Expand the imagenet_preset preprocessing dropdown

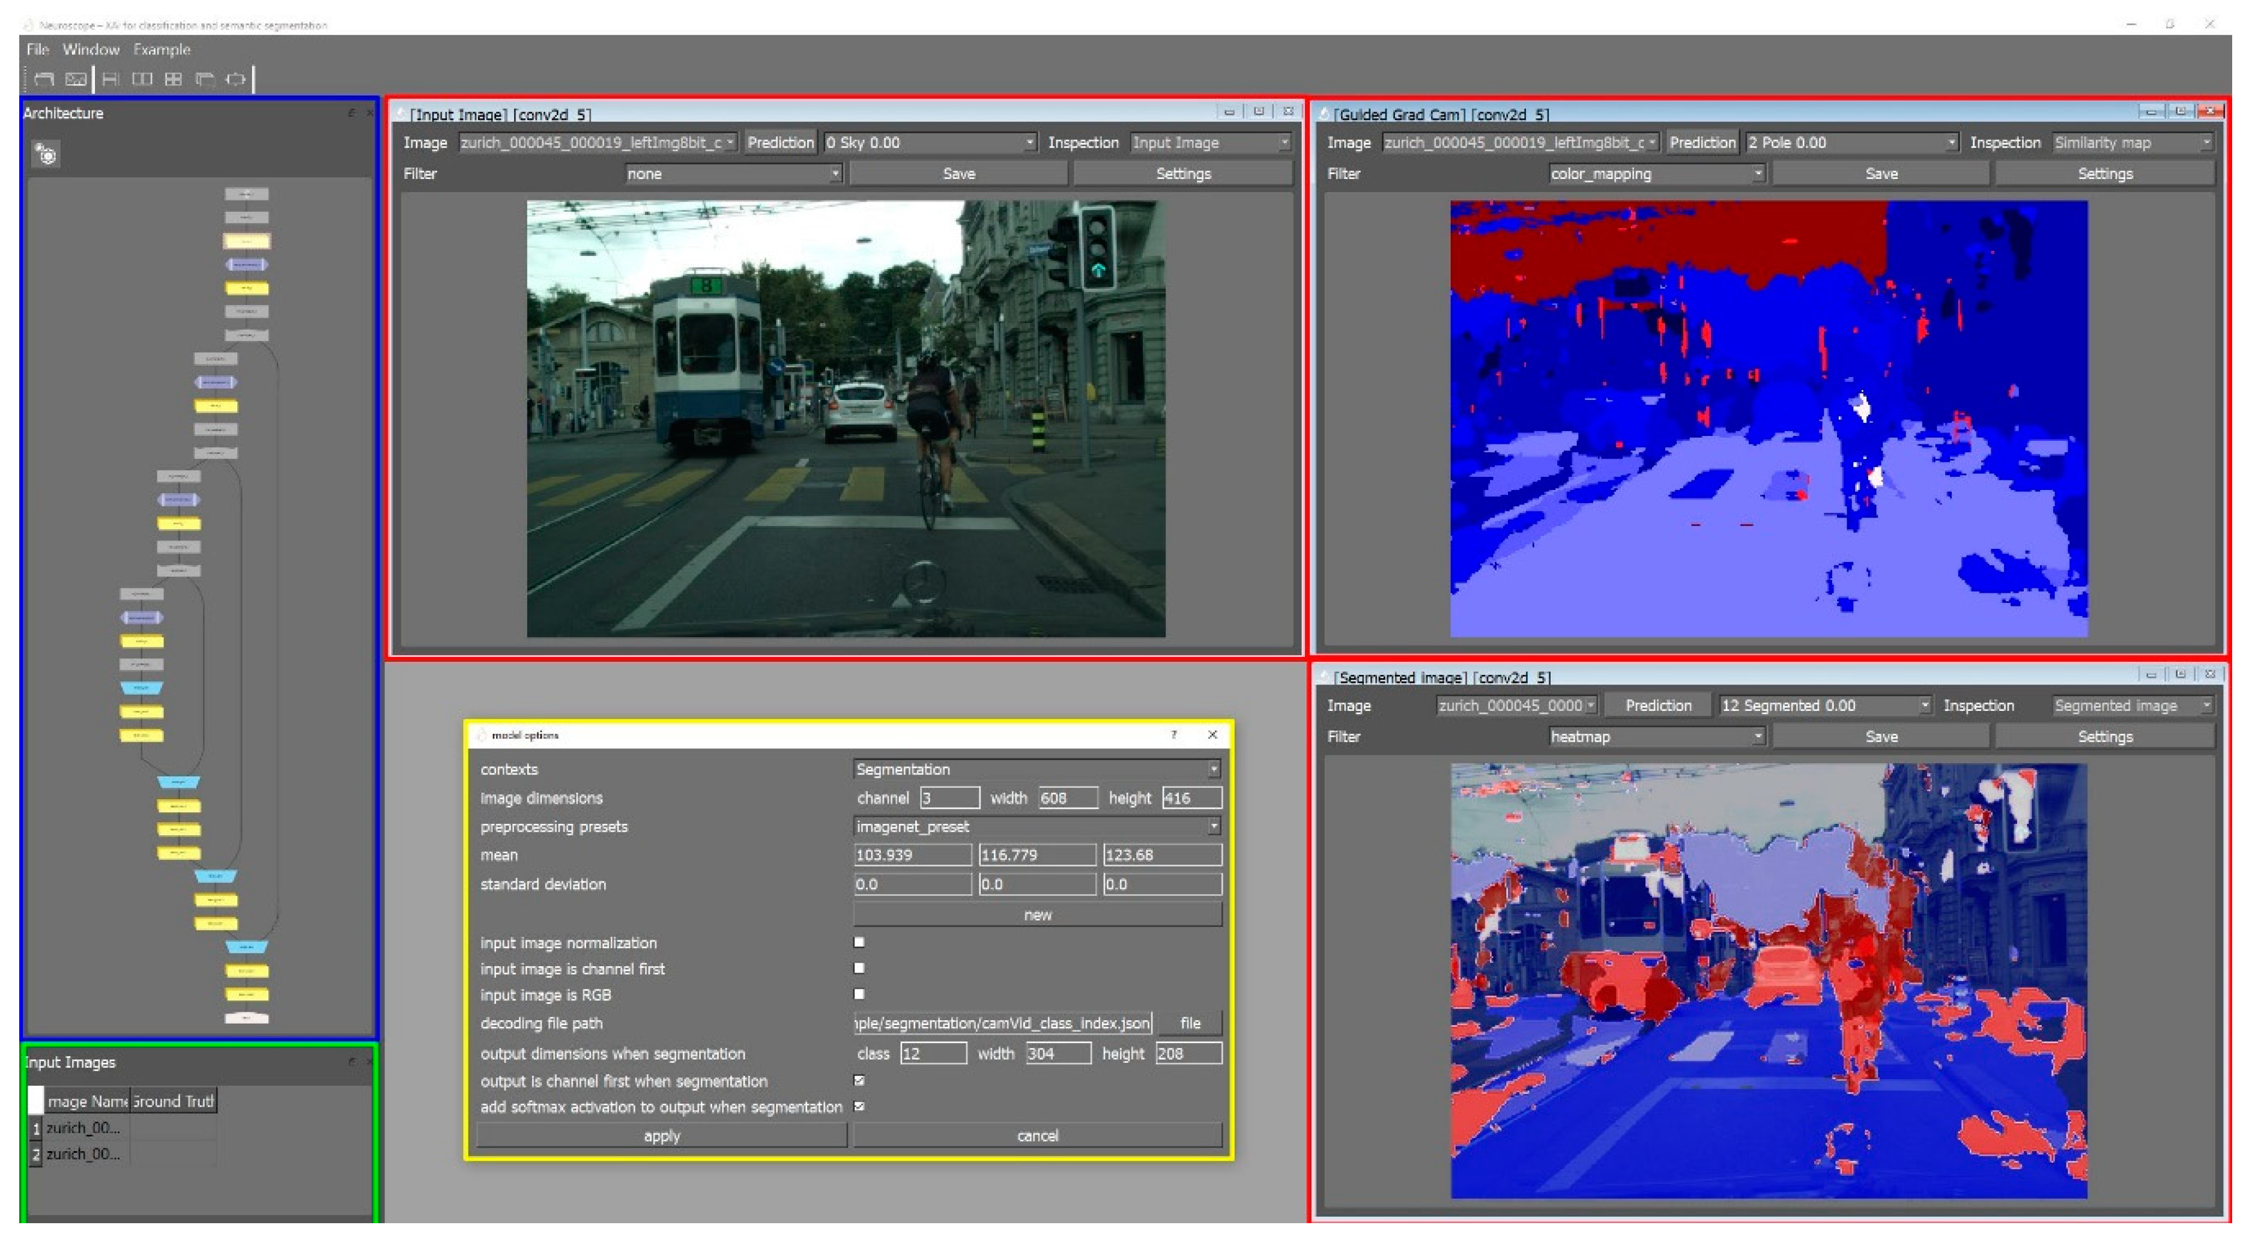coord(1037,826)
